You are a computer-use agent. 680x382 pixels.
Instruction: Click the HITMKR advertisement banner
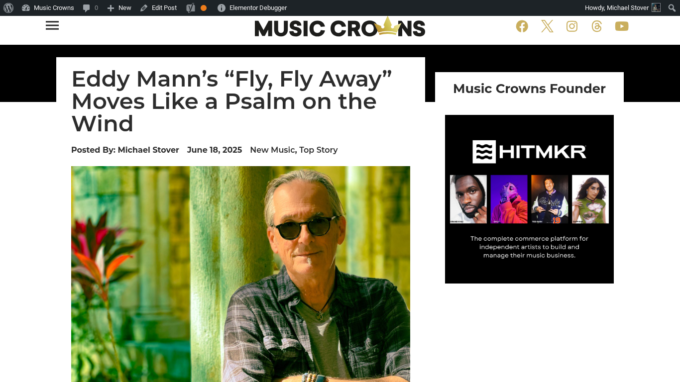click(529, 199)
